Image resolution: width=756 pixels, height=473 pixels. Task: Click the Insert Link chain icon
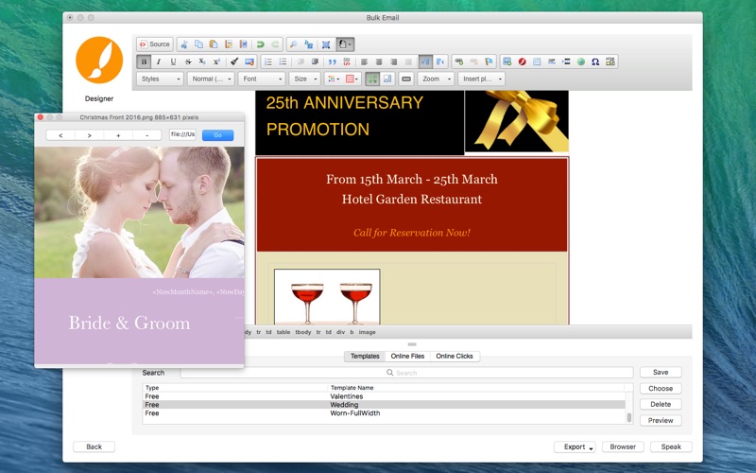(x=459, y=61)
